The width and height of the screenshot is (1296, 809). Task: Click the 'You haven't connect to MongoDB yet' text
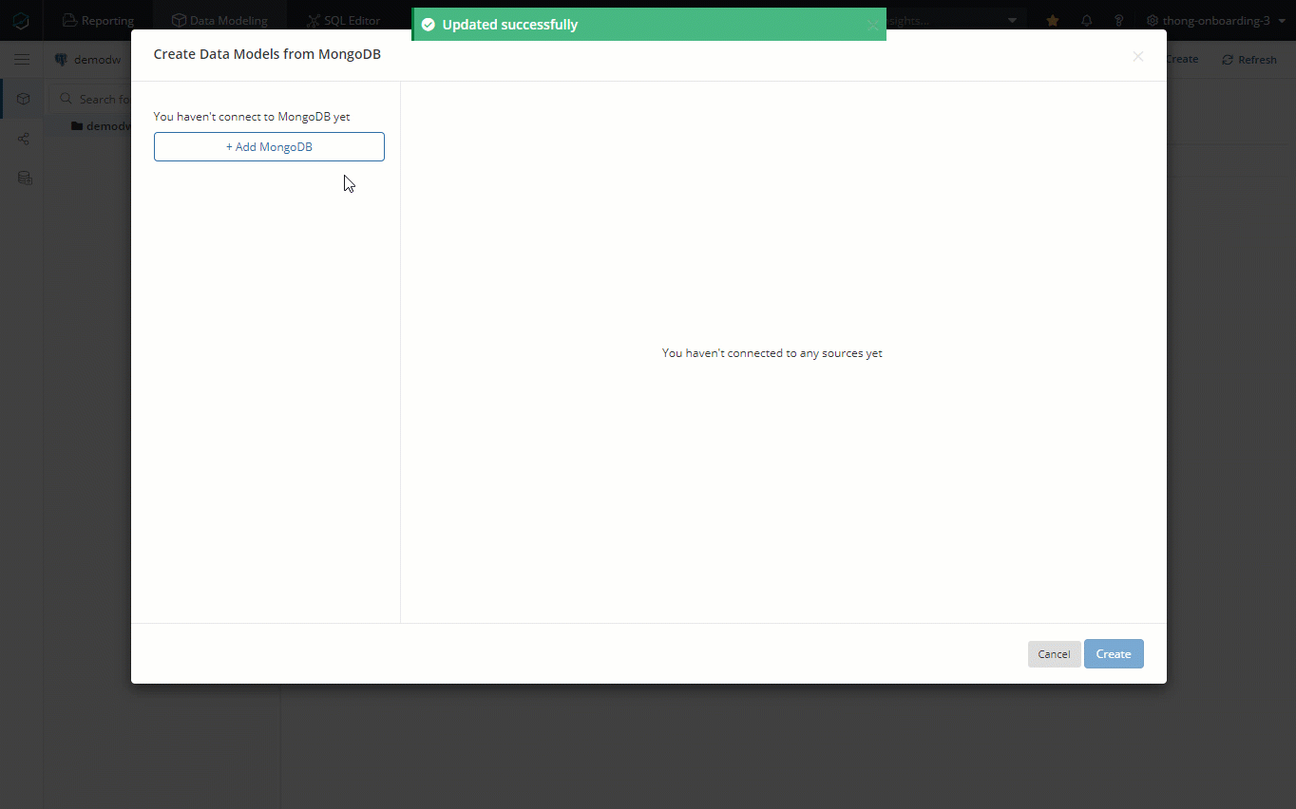click(252, 117)
